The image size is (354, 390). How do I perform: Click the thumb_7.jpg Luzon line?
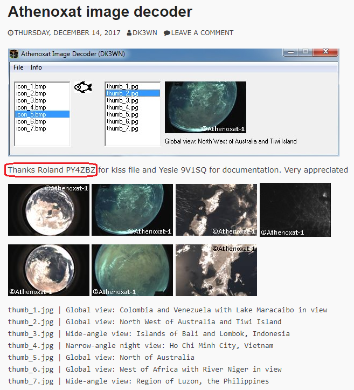click(x=138, y=381)
